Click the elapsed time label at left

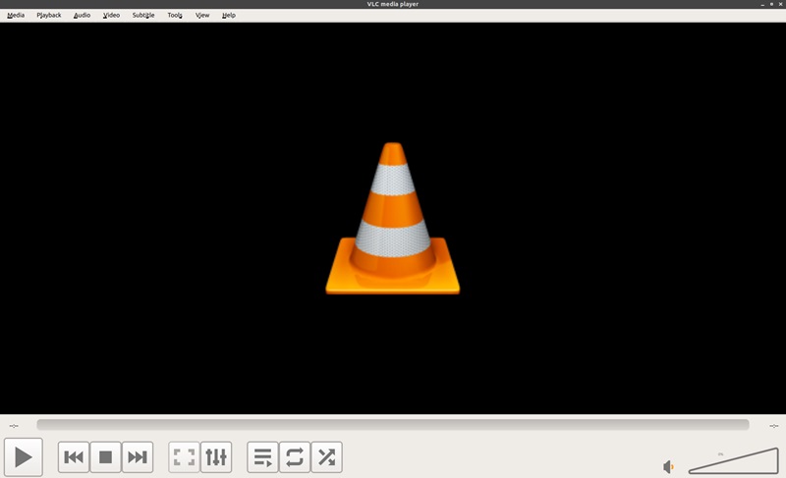click(x=14, y=426)
